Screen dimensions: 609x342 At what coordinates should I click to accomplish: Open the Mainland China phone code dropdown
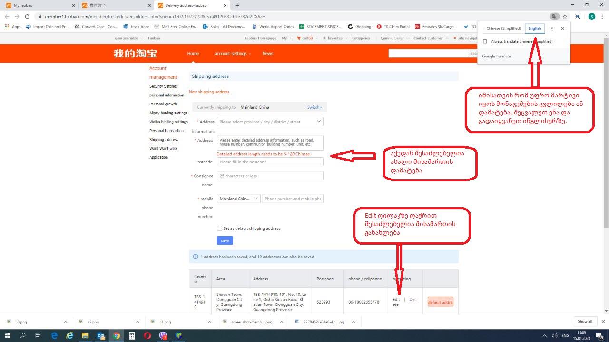[238, 199]
